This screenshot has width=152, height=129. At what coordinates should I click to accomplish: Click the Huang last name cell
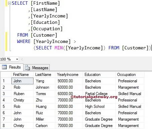[44, 106]
